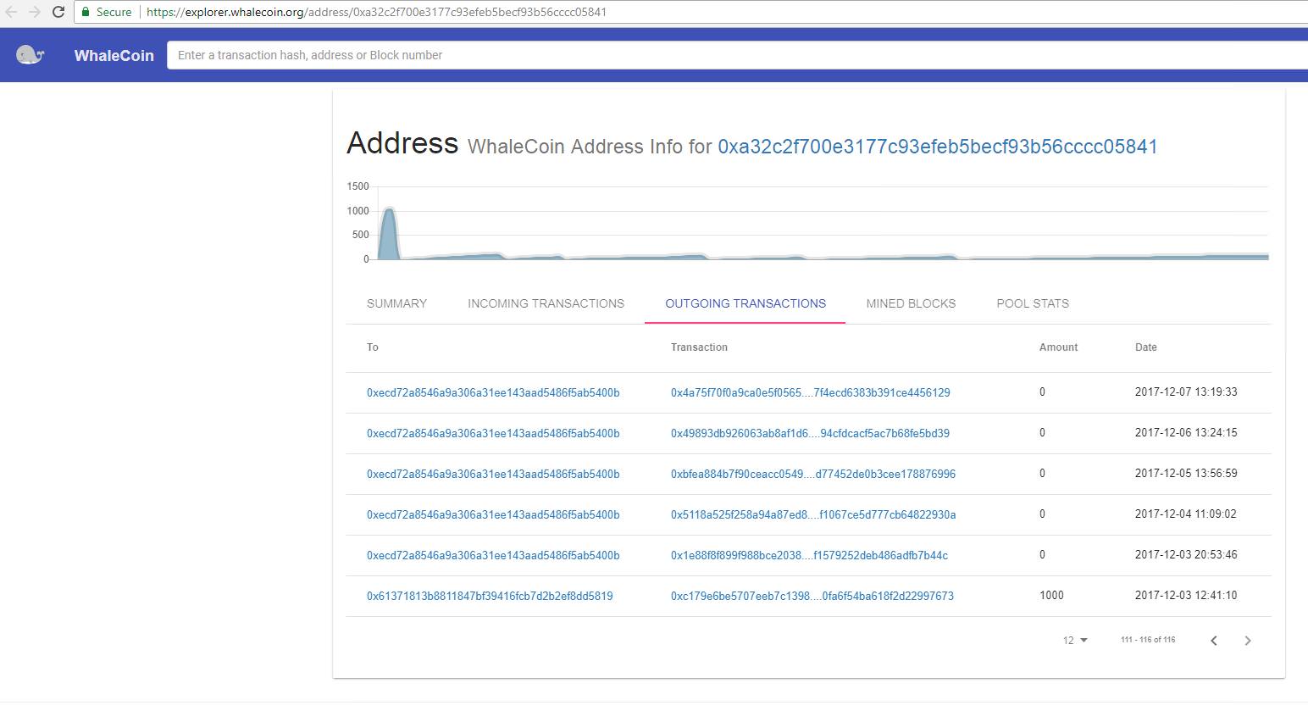Click the To column header
1308x711 pixels.
pos(373,347)
